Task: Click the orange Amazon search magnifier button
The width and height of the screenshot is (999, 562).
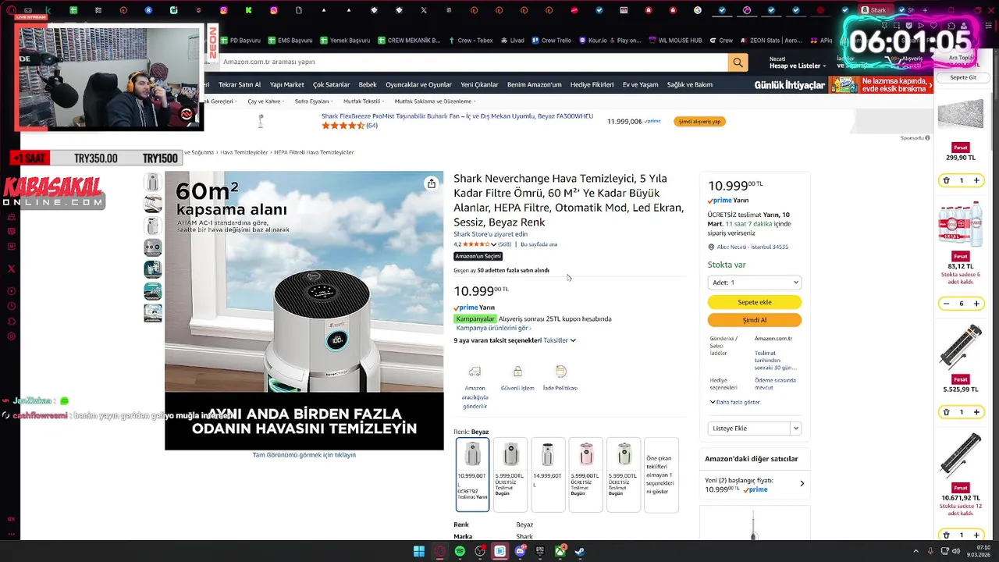Action: point(738,62)
